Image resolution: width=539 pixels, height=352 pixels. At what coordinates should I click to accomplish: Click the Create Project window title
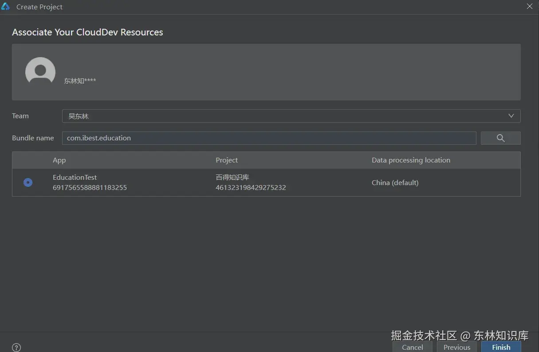point(39,7)
